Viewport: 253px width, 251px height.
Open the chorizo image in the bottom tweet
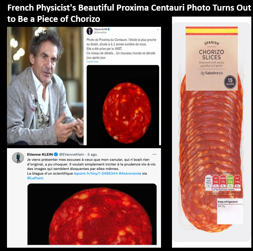pos(92,214)
